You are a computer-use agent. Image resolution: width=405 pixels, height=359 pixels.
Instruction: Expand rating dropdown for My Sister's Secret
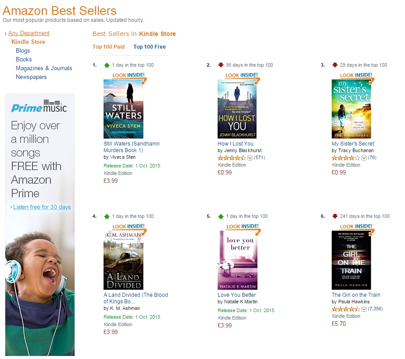[x=364, y=158]
